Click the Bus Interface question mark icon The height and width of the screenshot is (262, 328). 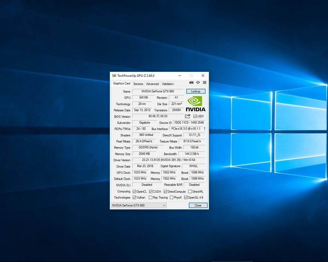[x=204, y=129]
